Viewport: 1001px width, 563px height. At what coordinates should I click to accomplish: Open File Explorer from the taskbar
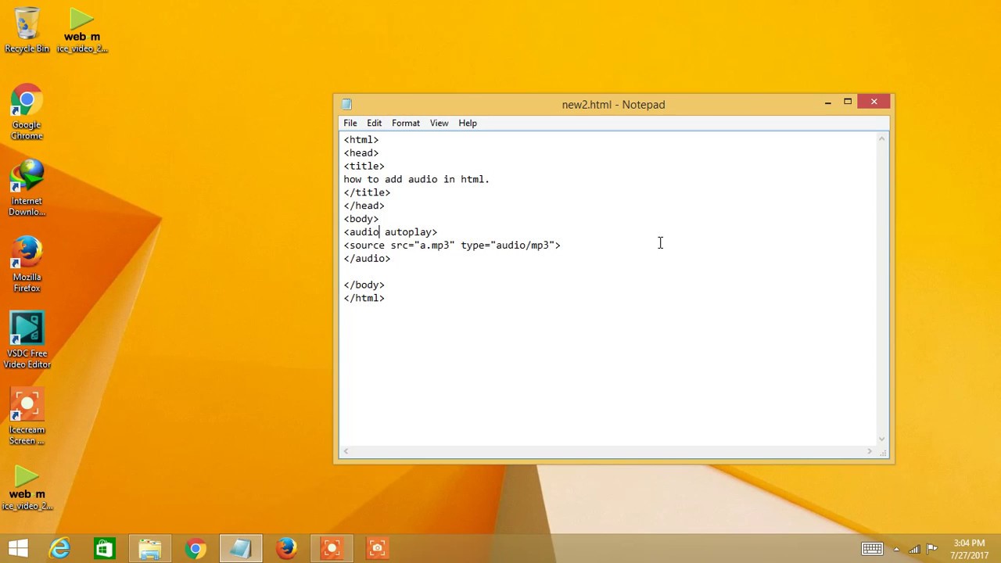pos(149,548)
